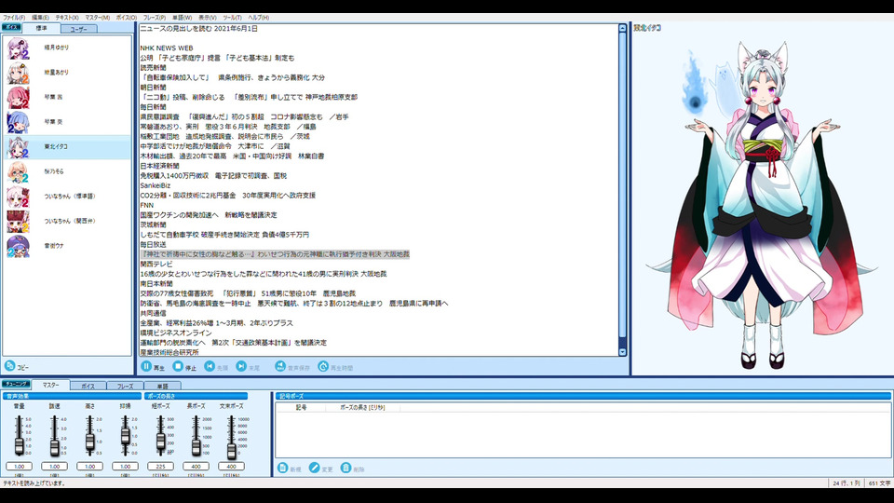This screenshot has height=503, width=894.
Task: Open the ヘルプ(H) menu
Action: pos(258,18)
